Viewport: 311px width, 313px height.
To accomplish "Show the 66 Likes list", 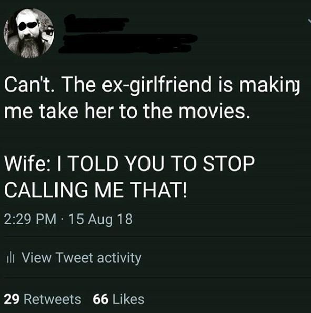I will 118,299.
